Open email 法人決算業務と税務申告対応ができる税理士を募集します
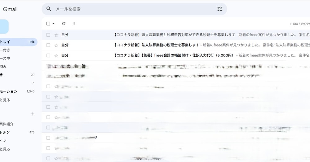This screenshot has width=310, height=162. pyautogui.click(x=175, y=35)
